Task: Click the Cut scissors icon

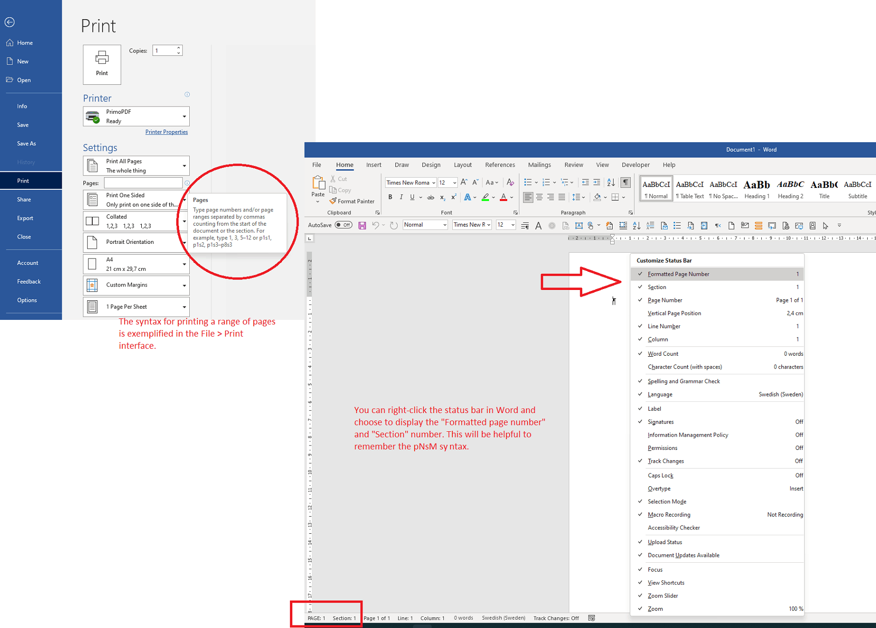Action: (334, 179)
